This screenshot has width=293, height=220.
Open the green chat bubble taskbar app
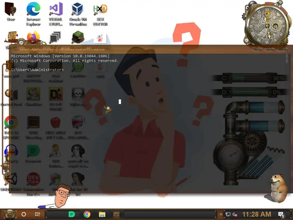point(72,214)
